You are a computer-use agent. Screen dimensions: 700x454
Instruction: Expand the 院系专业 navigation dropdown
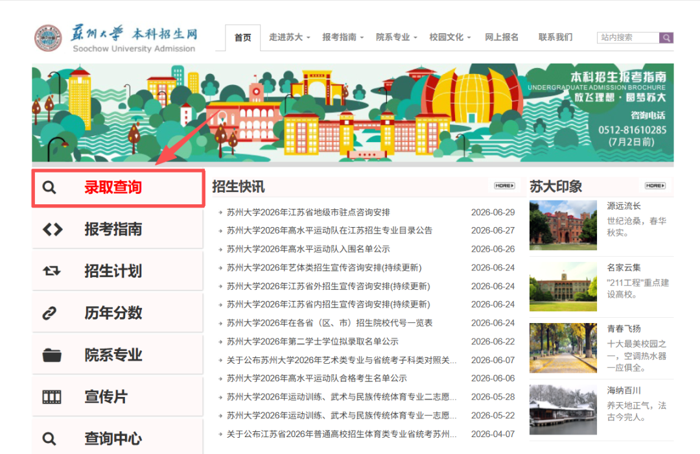tap(397, 37)
